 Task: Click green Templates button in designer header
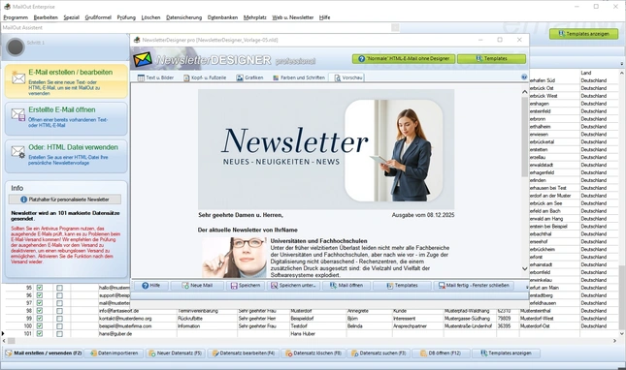[491, 58]
